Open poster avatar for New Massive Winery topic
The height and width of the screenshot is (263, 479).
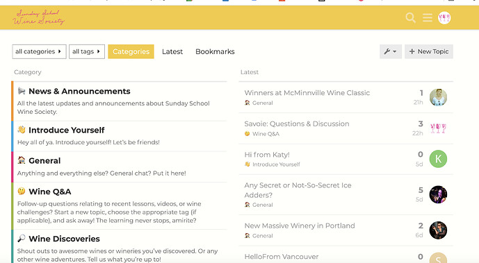438,230
